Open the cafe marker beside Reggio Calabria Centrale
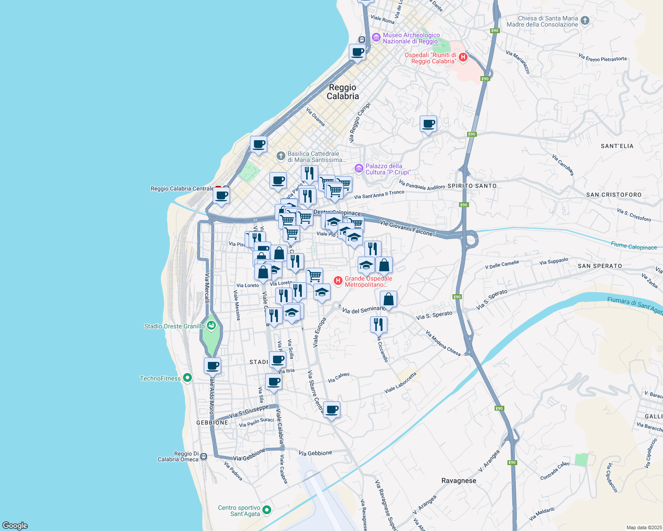This screenshot has width=663, height=531. coord(221,197)
